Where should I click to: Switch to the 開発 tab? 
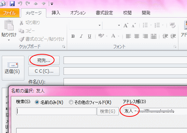(x=146, y=13)
